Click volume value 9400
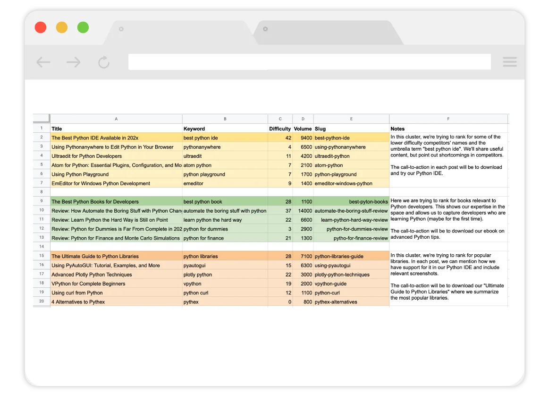This screenshot has height=397, width=540. point(303,138)
